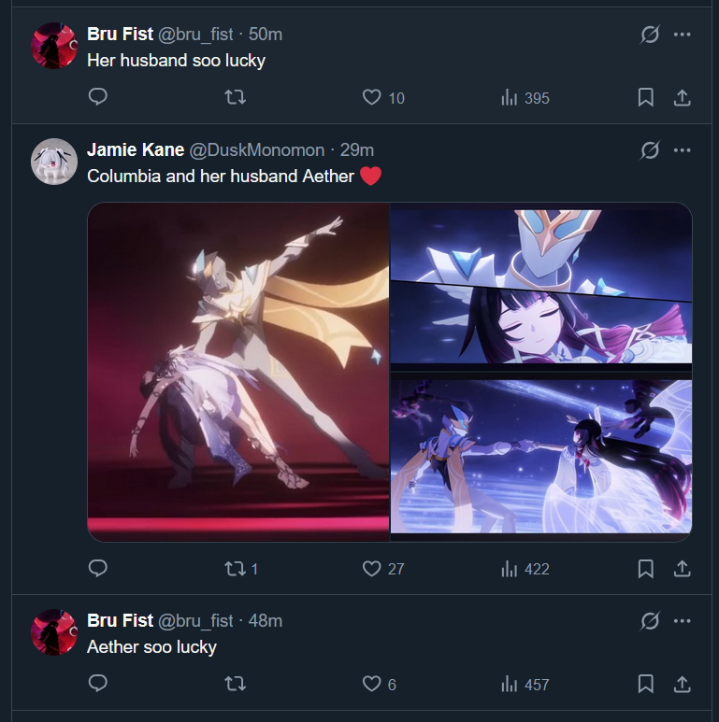Reply to Bru Fist's "Her husband soo lucky" tweet
This screenshot has height=722, width=719.
click(98, 97)
